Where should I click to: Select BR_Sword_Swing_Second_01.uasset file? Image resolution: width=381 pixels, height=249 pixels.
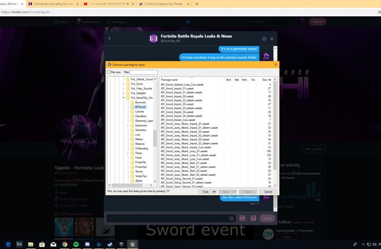tap(182, 178)
